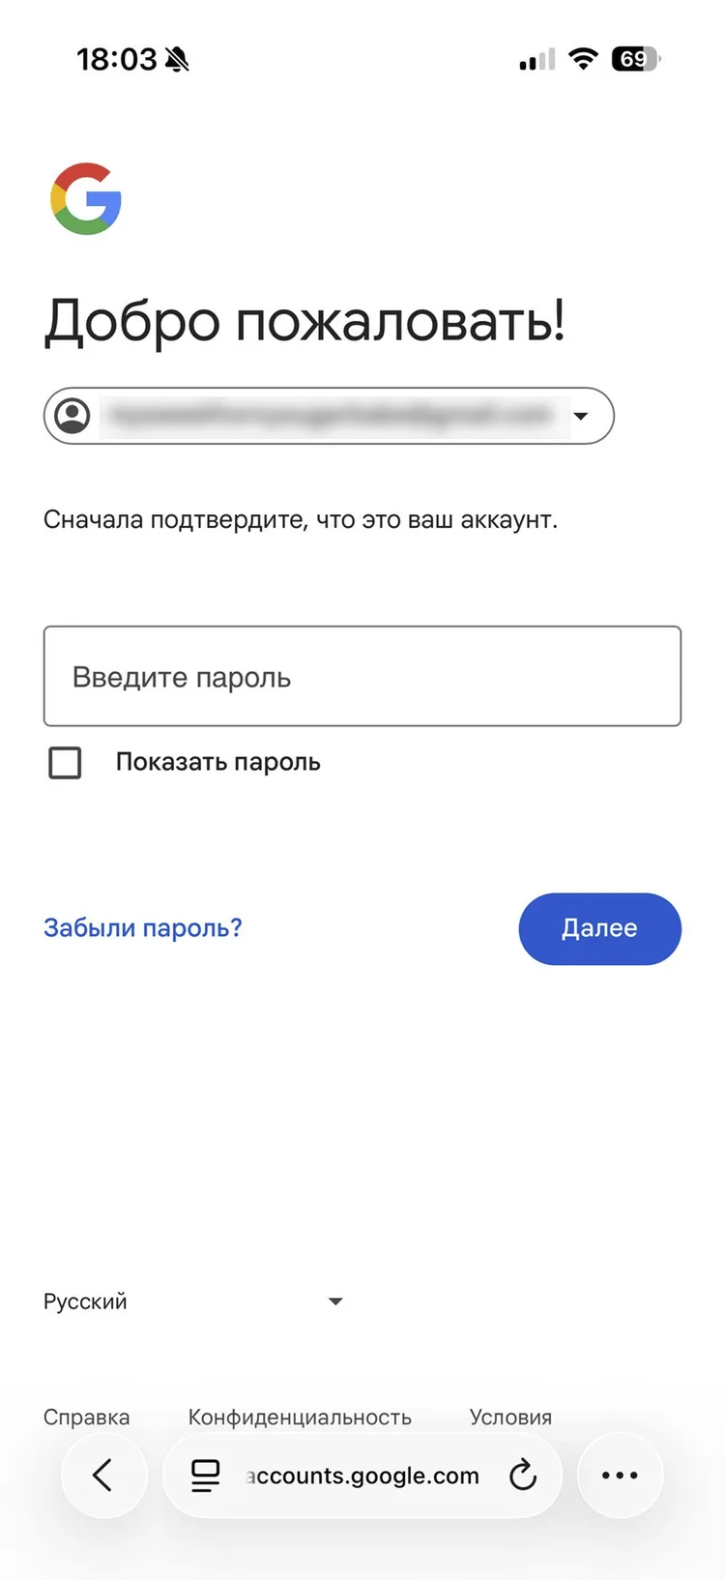Tap the browser back arrow
Viewport: 725px width, 1580px height.
coord(103,1475)
